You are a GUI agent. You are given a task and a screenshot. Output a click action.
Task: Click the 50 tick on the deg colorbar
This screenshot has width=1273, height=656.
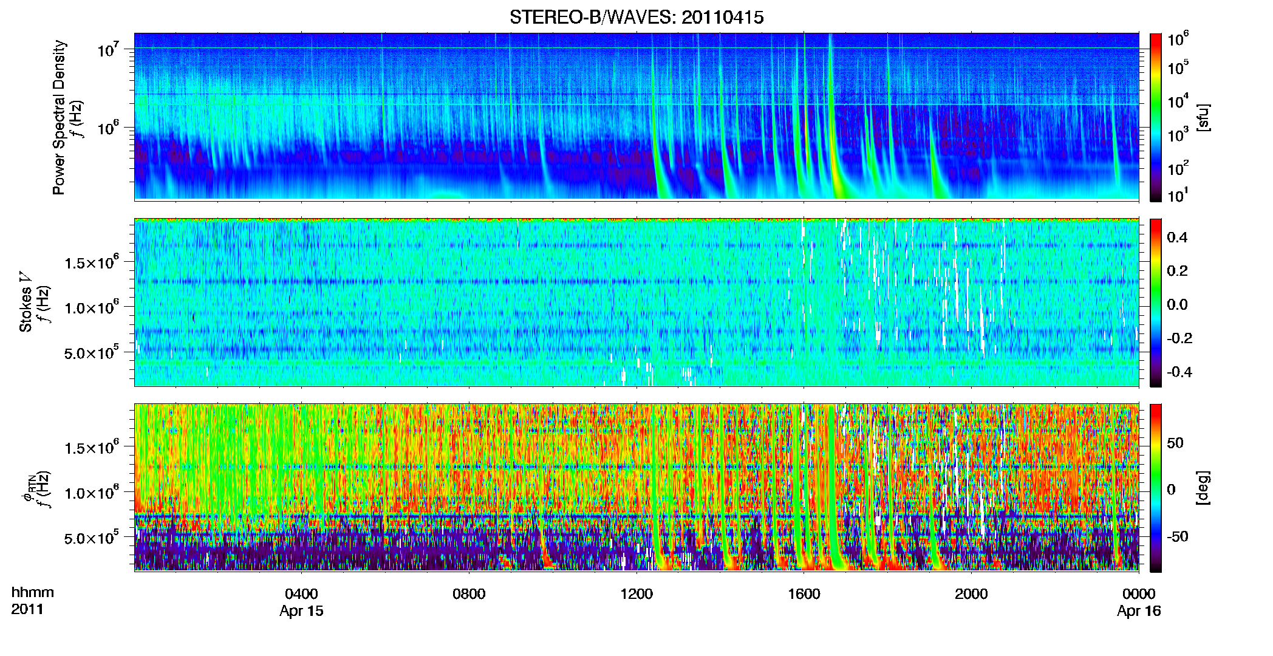pos(1175,443)
